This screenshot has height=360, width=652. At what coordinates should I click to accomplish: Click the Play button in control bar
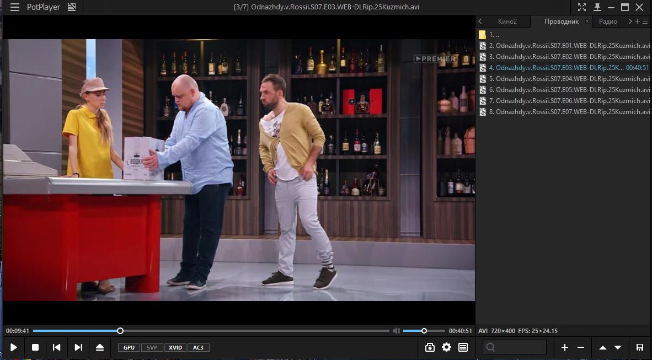coord(14,347)
